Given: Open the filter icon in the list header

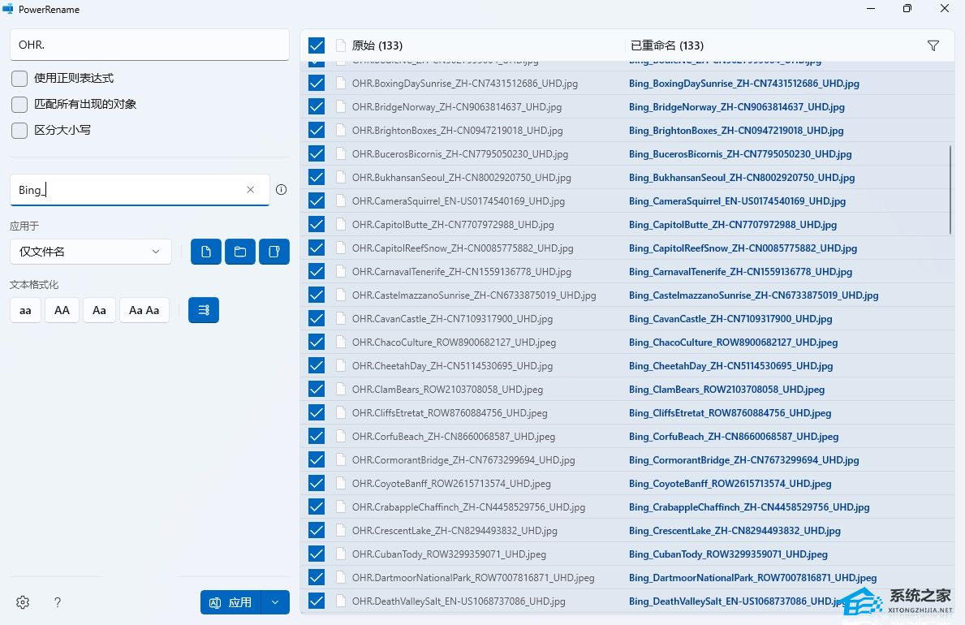Looking at the screenshot, I should [933, 45].
